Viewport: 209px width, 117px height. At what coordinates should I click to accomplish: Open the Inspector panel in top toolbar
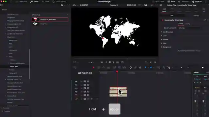click(x=197, y=2)
